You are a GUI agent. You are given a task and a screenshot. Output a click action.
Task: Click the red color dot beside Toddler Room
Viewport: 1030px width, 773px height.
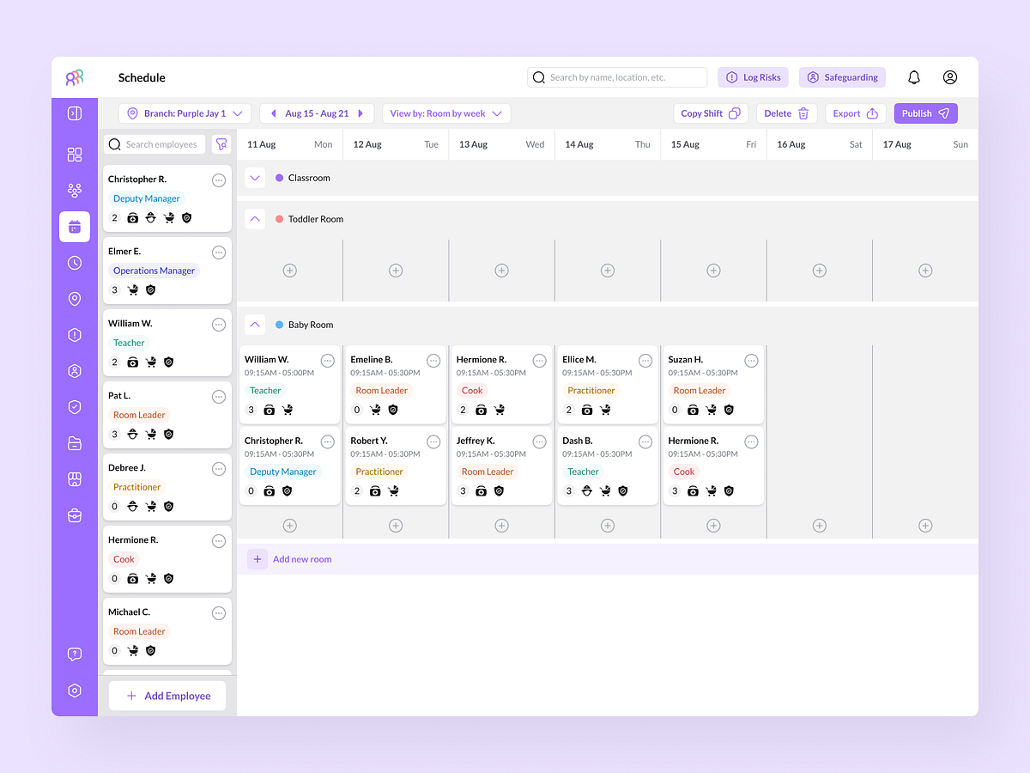(278, 219)
